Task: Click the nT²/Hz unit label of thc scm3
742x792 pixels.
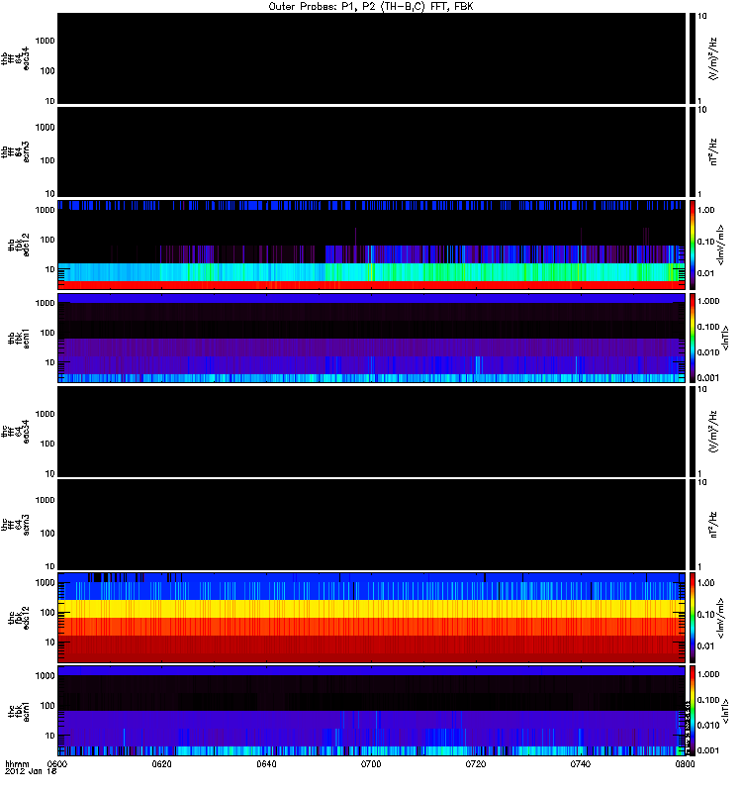Action: [x=712, y=525]
